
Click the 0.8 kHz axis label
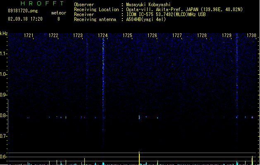coord(3,115)
